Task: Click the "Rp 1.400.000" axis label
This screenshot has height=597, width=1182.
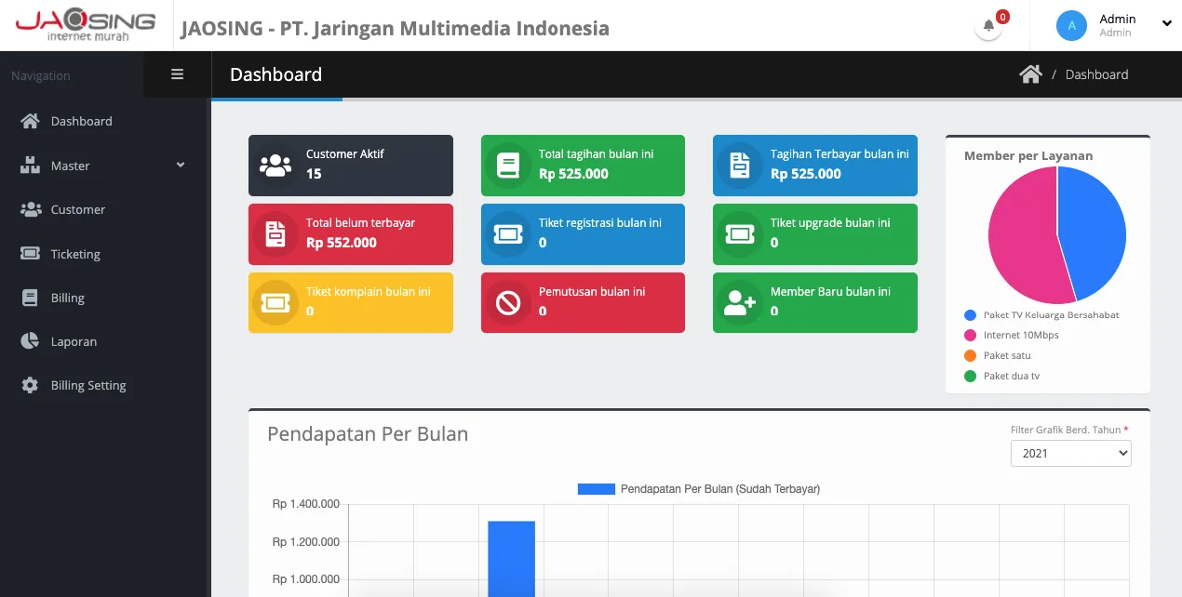Action: (306, 504)
